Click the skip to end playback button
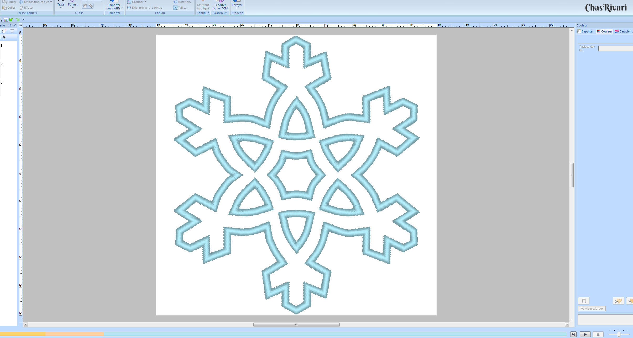The image size is (633, 338). tap(573, 334)
